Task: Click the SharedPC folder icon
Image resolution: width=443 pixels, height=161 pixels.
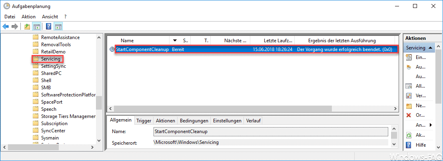Action: [x=35, y=73]
